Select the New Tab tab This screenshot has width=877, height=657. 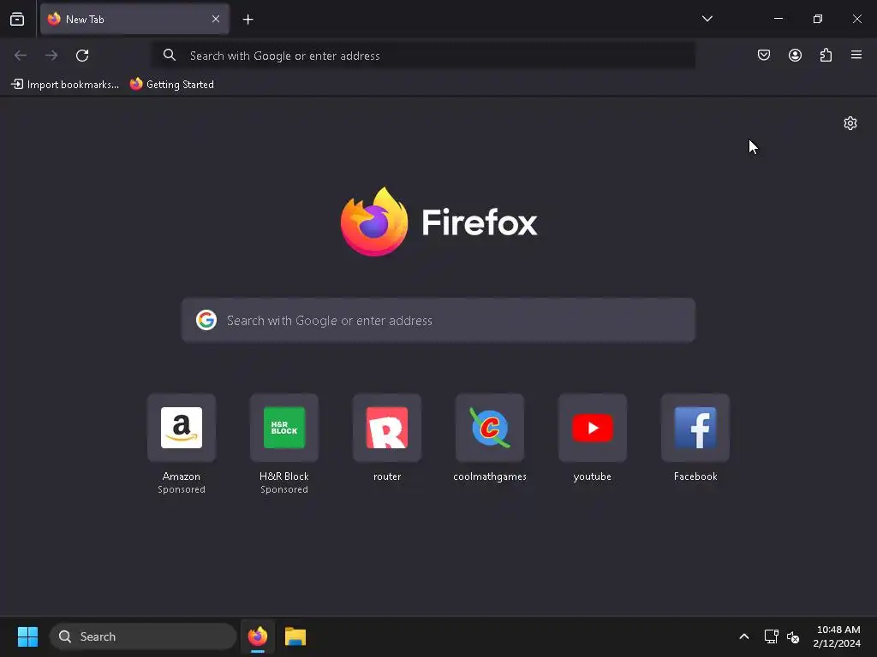(x=134, y=19)
